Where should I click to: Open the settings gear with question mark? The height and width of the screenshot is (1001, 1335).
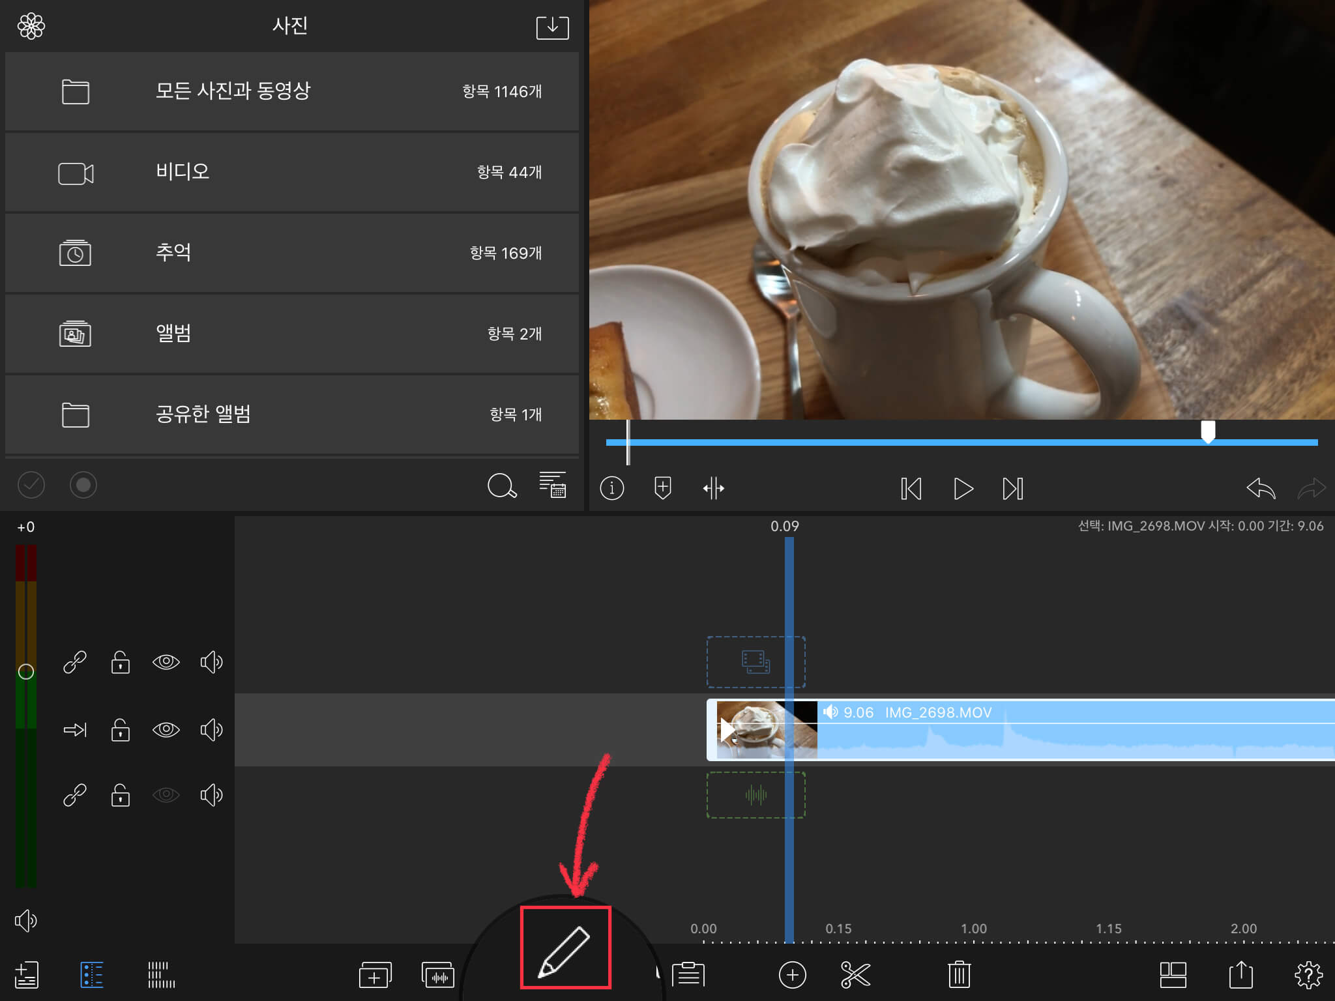click(1308, 975)
